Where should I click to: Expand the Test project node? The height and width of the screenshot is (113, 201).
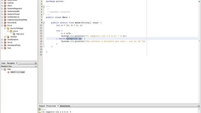coord(2,48)
